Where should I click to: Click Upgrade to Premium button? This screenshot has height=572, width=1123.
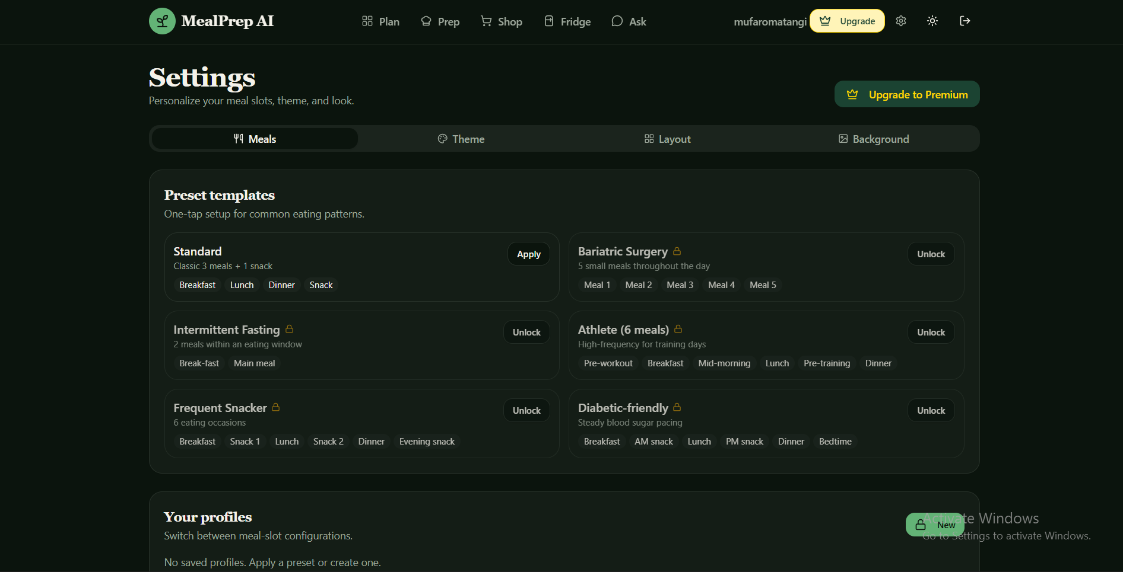(907, 94)
